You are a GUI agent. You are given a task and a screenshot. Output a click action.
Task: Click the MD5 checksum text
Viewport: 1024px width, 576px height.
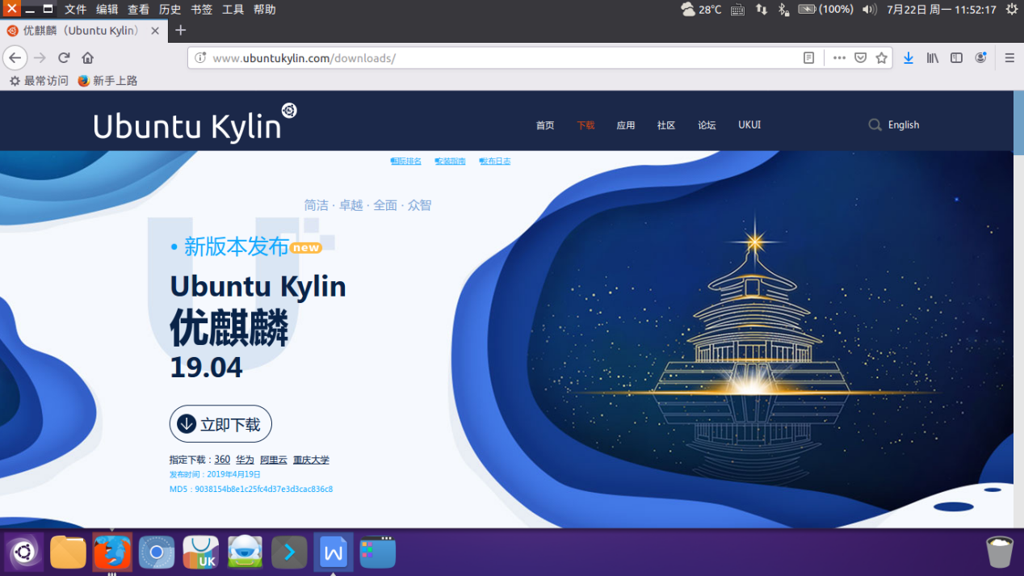click(x=251, y=490)
